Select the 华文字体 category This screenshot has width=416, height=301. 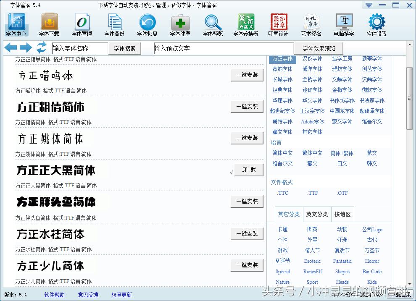[312, 101]
